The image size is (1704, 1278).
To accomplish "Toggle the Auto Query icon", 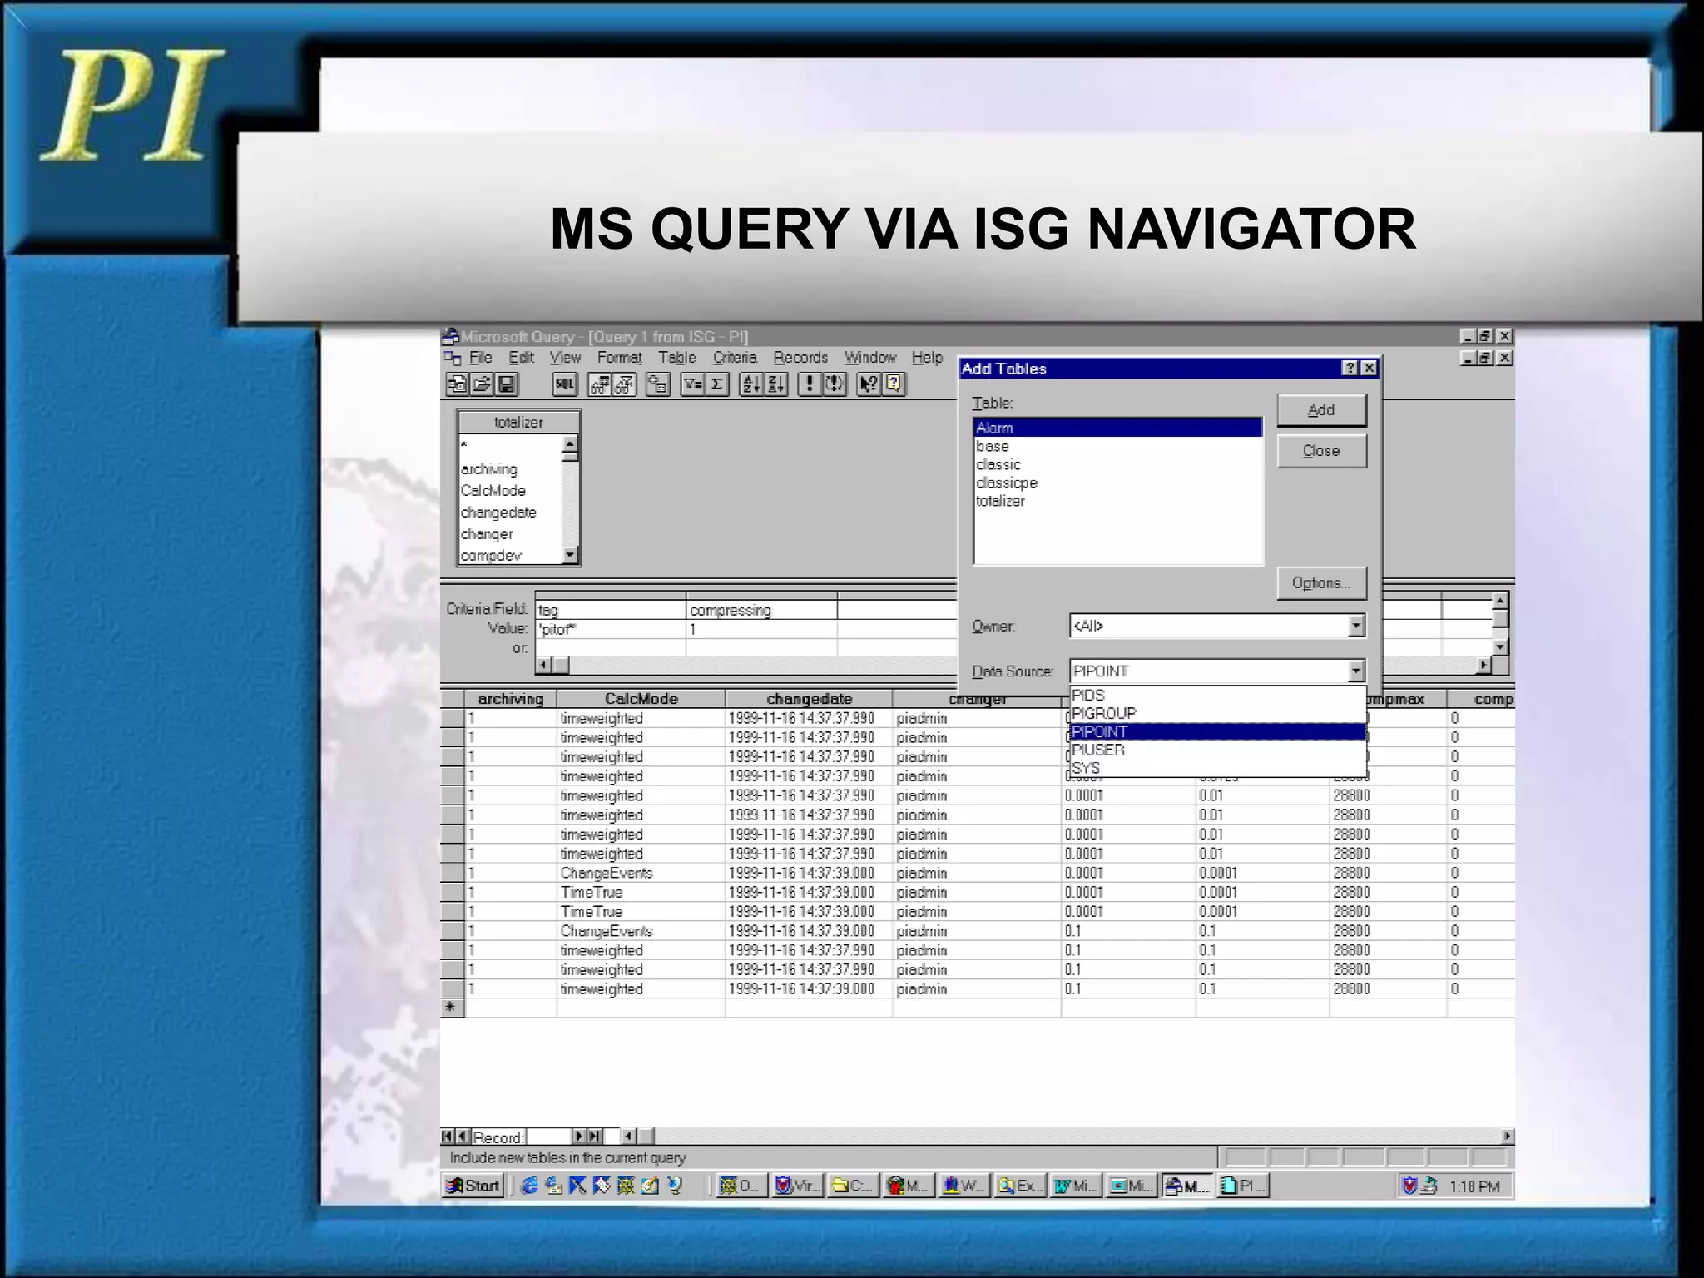I will point(835,384).
